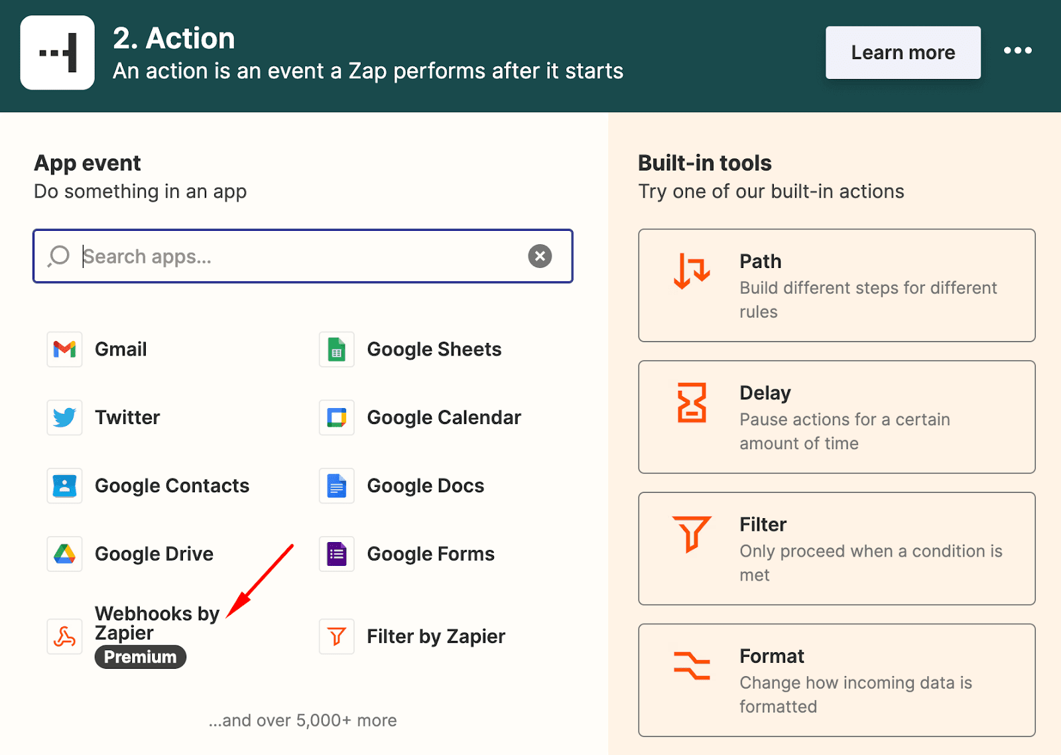This screenshot has width=1061, height=755.
Task: Choose the Format built-in action
Action: point(836,679)
